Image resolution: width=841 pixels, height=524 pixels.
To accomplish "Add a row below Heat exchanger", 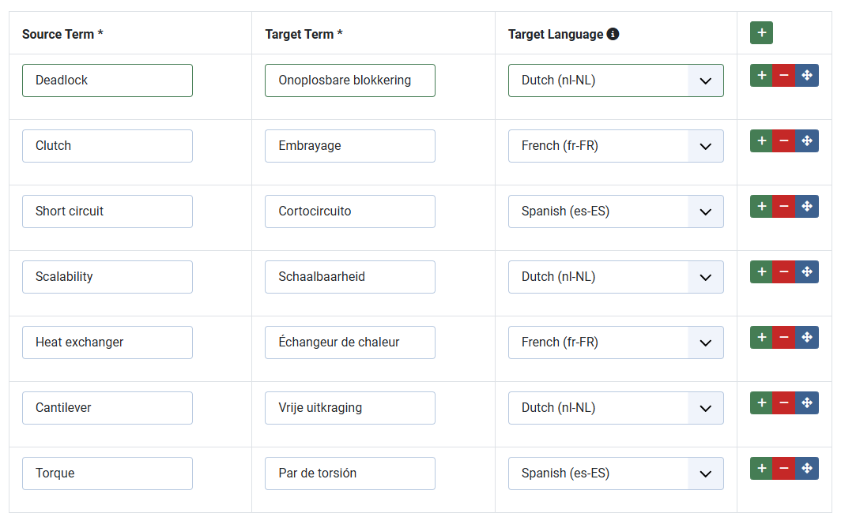I will (761, 338).
